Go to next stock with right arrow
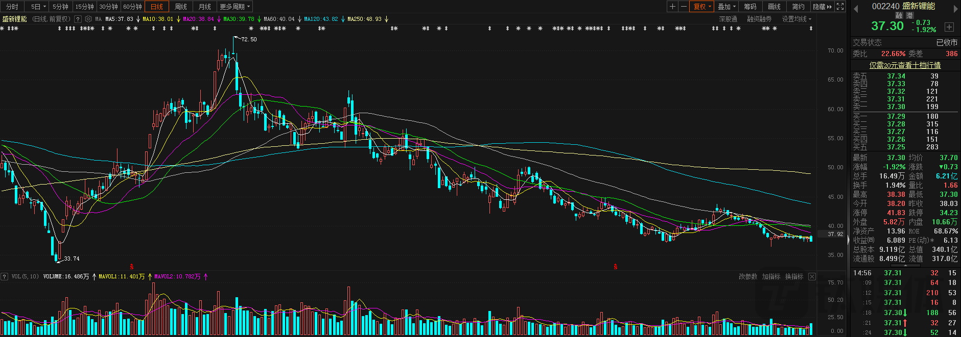 [956, 9]
